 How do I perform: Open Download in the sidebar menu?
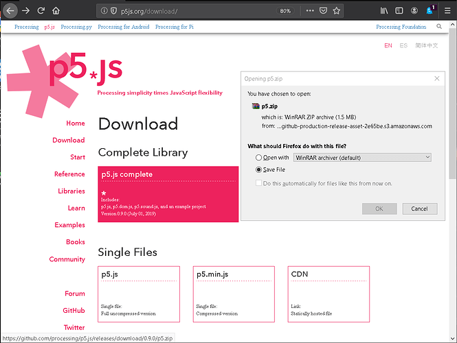[x=69, y=140]
